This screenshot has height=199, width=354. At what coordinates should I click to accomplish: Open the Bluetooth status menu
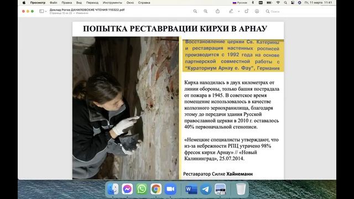(x=253, y=3)
